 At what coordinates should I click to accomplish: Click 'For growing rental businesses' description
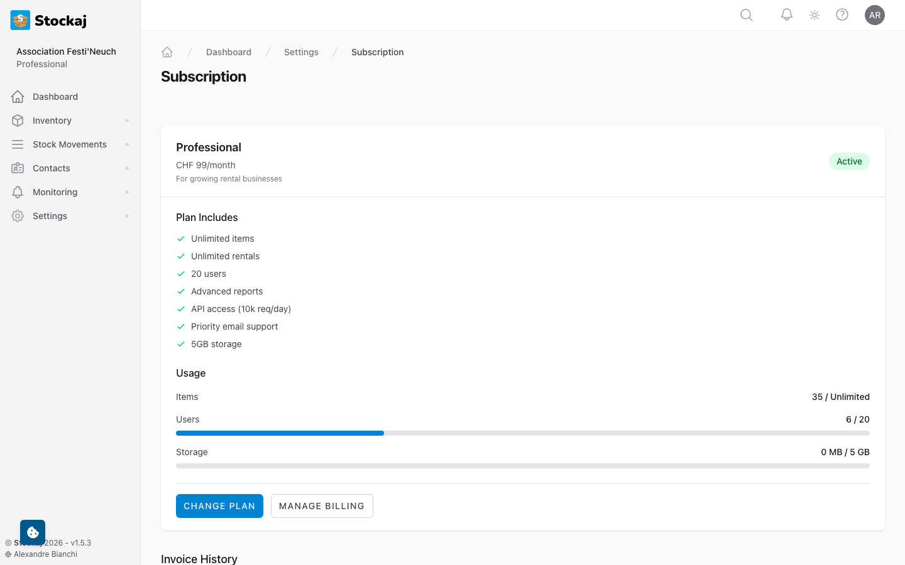coord(229,179)
